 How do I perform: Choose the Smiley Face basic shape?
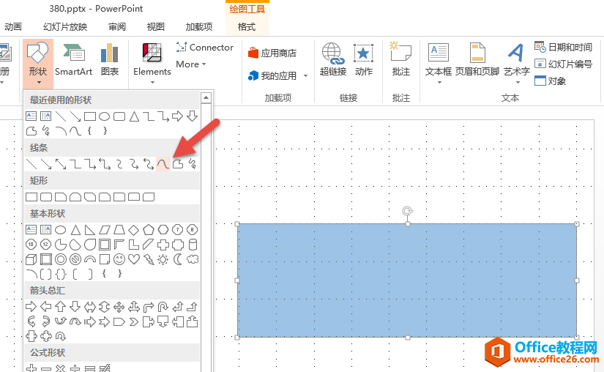click(119, 259)
